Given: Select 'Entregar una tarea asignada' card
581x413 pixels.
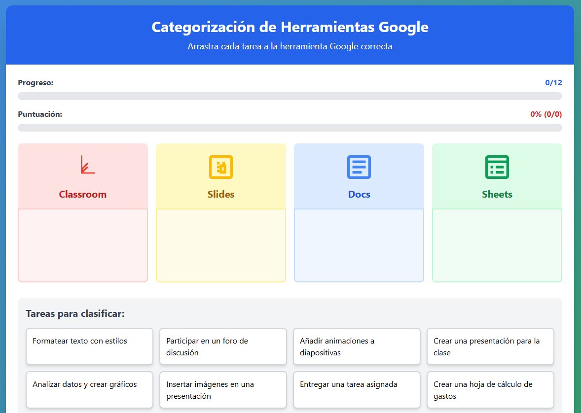Looking at the screenshot, I should pos(357,390).
